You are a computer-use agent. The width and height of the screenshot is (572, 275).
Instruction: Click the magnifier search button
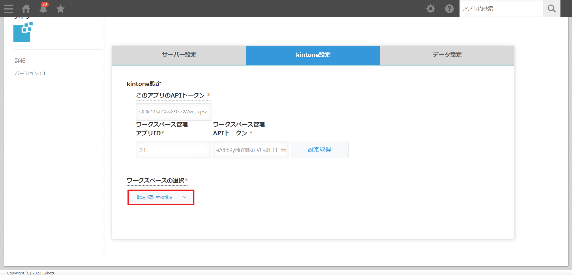click(x=552, y=9)
